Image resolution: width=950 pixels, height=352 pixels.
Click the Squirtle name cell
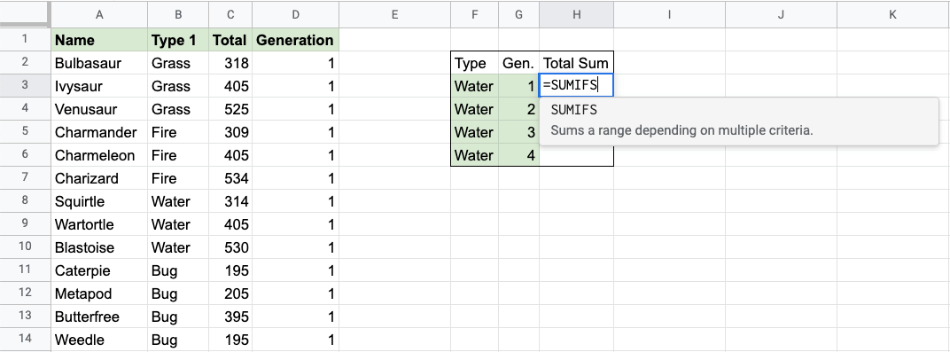click(99, 201)
